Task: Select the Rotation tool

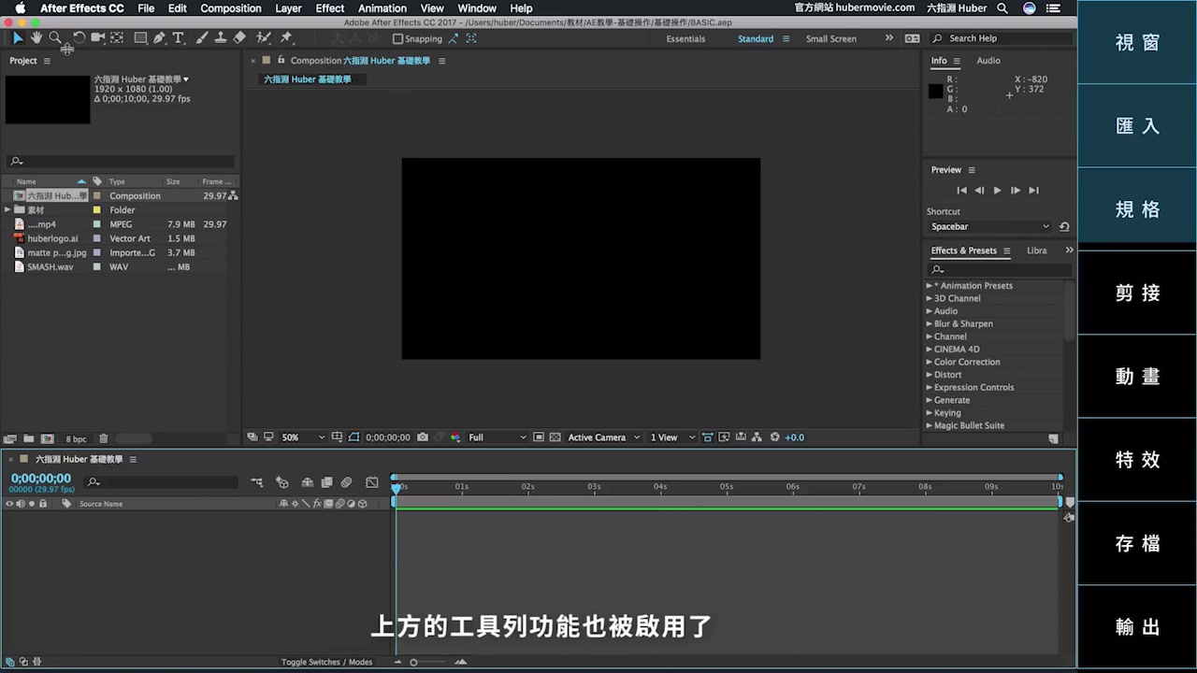Action: pyautogui.click(x=79, y=37)
